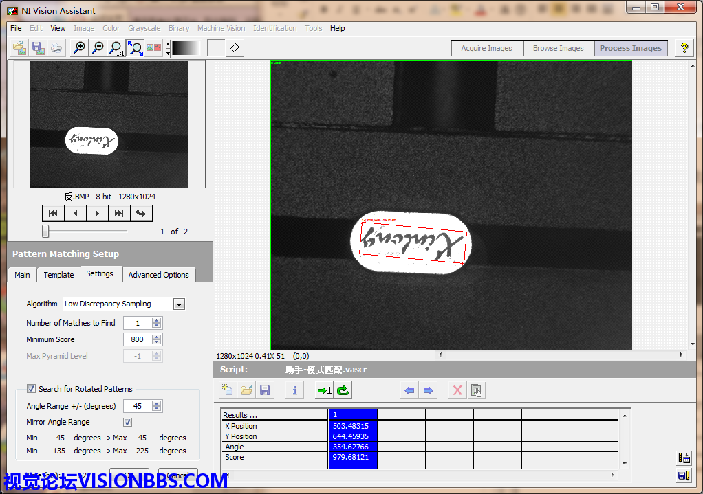The width and height of the screenshot is (703, 494).
Task: Toggle Search for Rotated Patterns checkbox
Action: [31, 389]
